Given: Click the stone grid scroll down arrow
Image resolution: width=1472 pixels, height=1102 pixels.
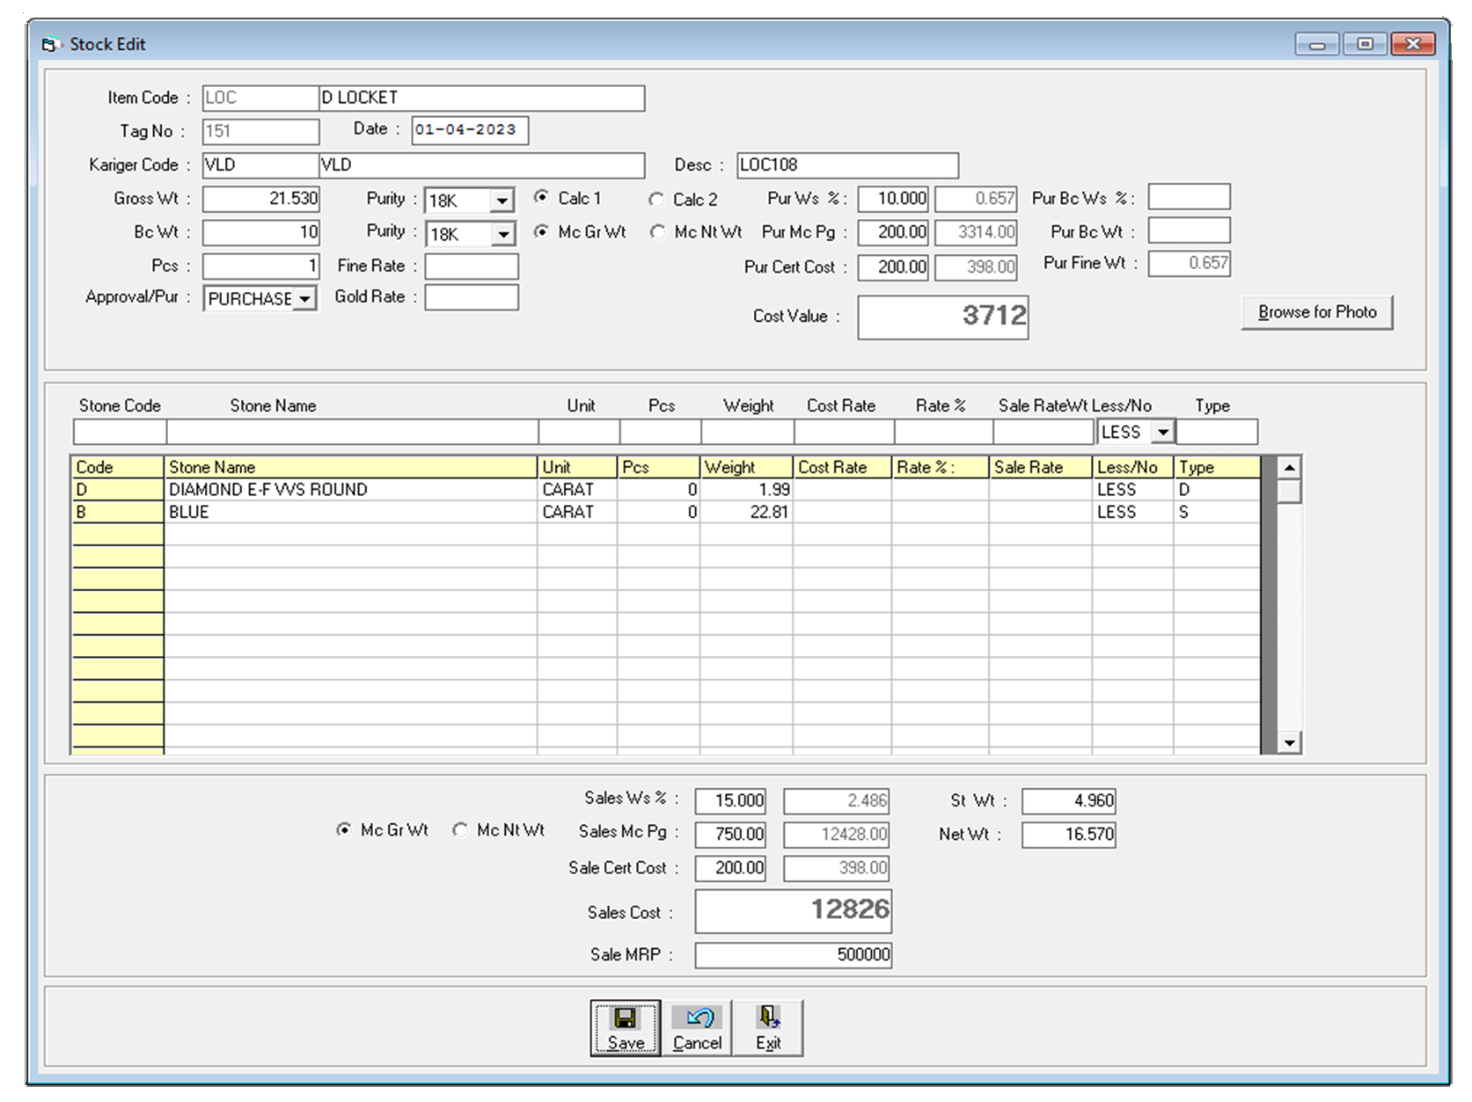Looking at the screenshot, I should coord(1289,743).
